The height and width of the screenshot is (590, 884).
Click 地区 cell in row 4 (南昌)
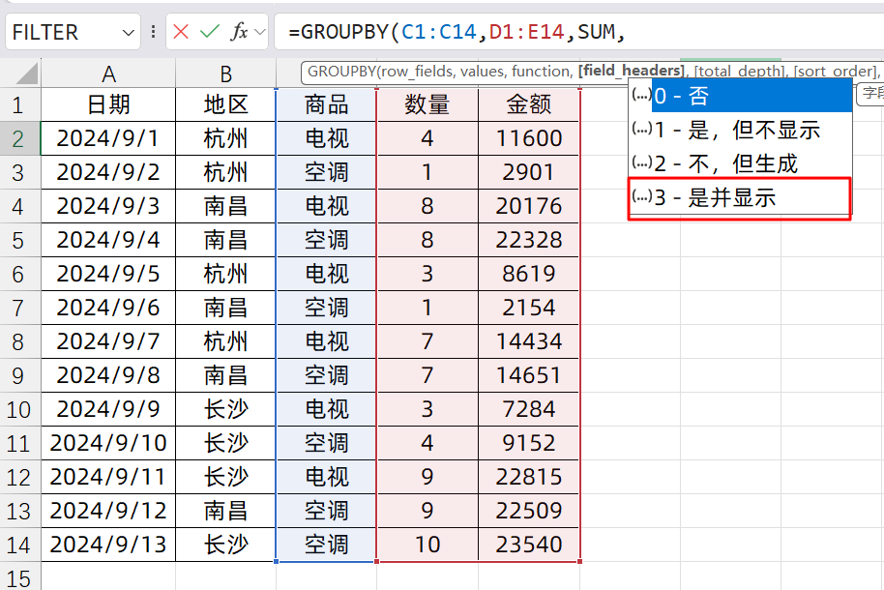pyautogui.click(x=225, y=206)
